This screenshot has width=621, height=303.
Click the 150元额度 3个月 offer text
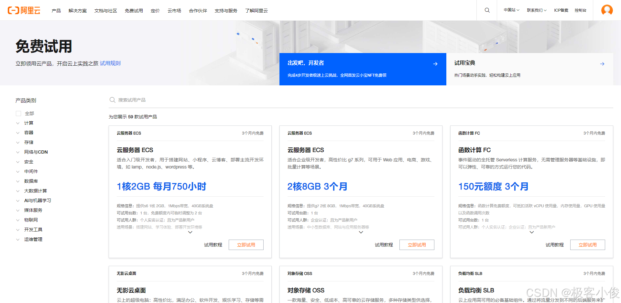(493, 186)
